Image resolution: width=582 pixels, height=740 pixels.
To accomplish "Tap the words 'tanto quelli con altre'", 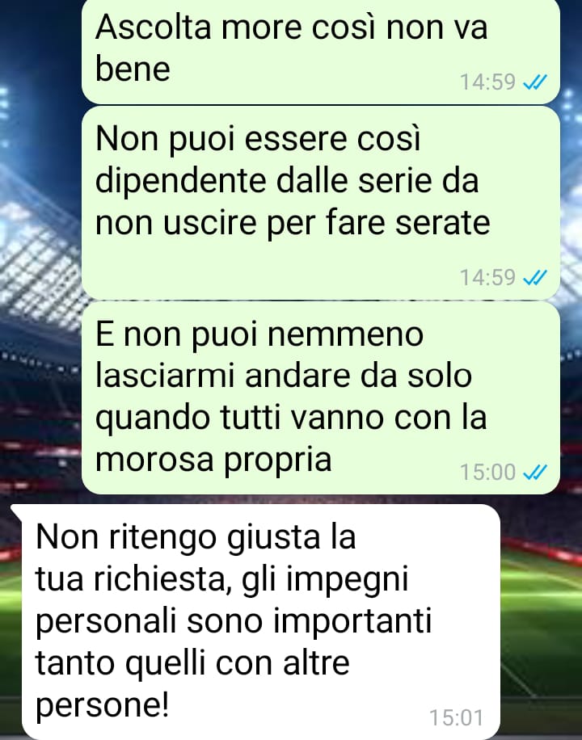I will [192, 663].
